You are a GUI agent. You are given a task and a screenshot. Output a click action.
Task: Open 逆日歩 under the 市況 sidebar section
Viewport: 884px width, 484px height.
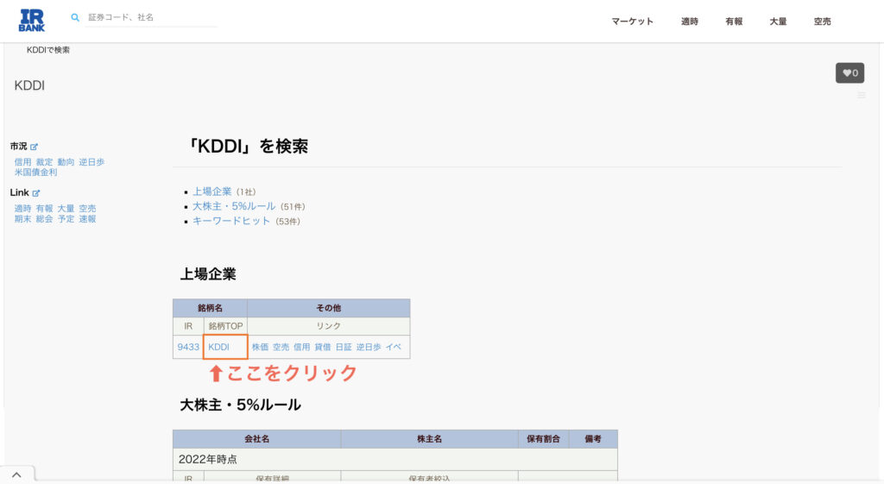[92, 162]
